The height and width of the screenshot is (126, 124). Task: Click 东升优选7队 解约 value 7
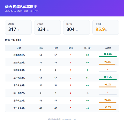tap(71, 93)
